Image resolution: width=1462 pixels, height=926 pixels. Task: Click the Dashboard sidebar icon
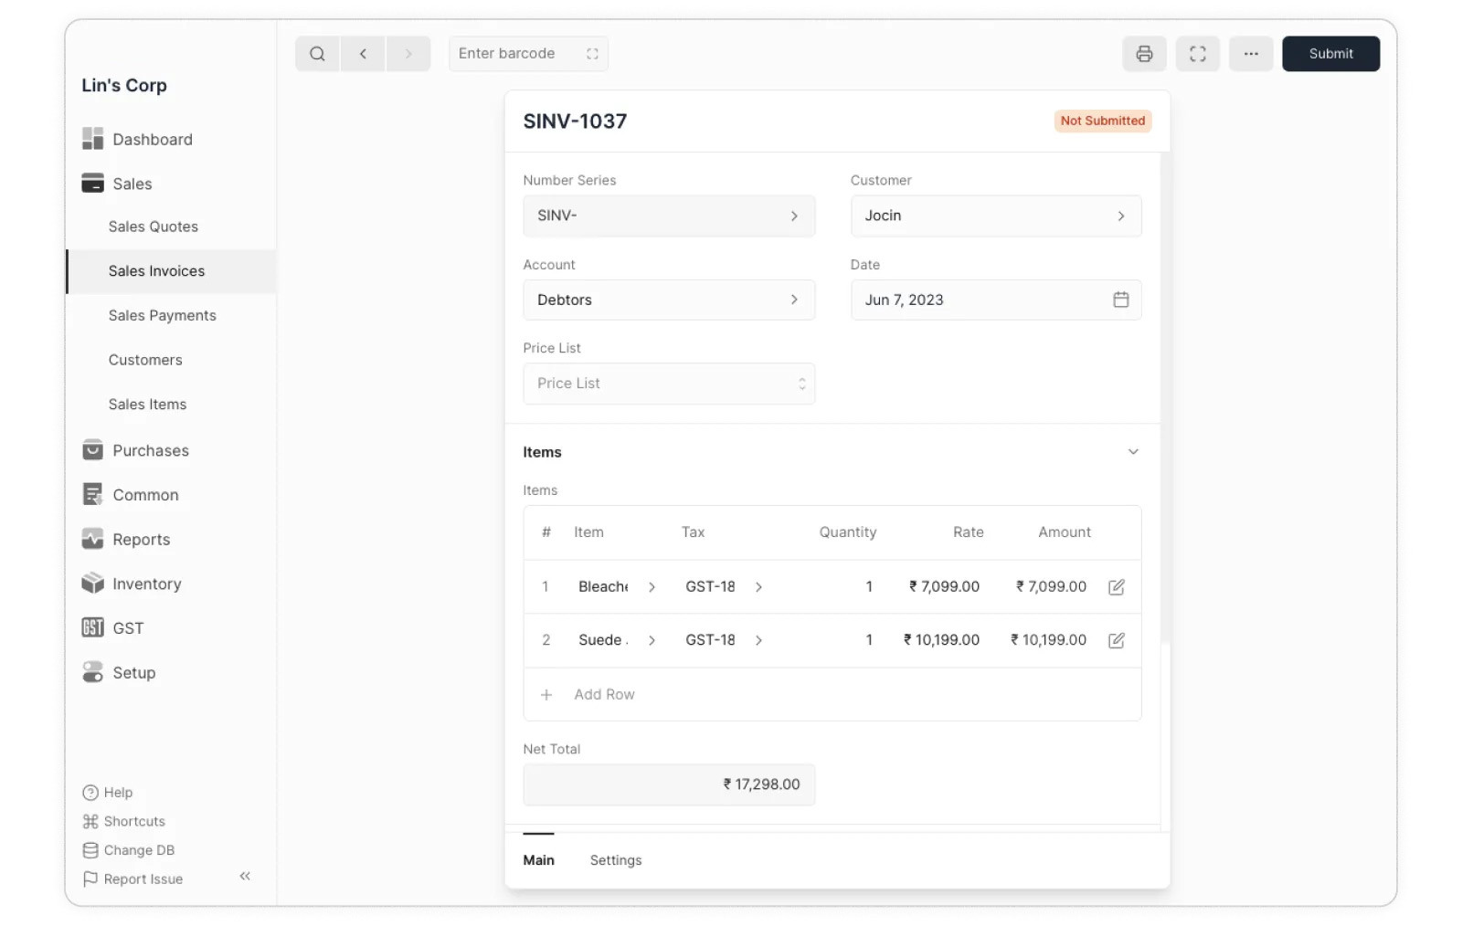coord(92,139)
